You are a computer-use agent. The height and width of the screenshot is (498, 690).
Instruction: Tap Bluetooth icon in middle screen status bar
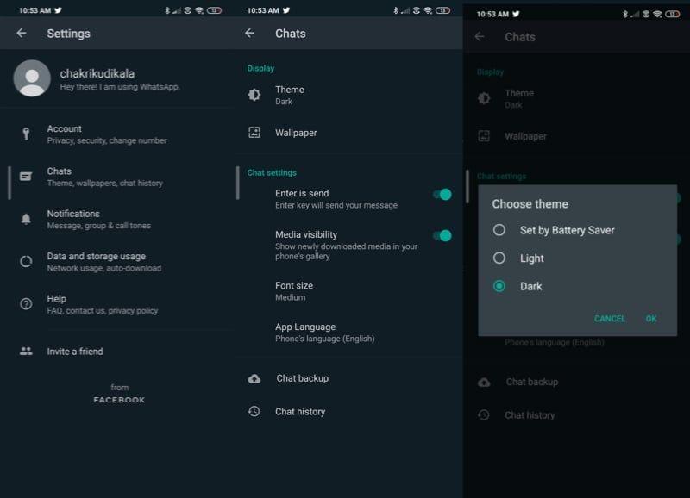[396, 10]
